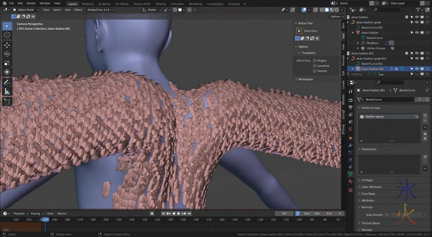Viewport: 432px width, 237px height.
Task: Click the BezierCurve data name field
Action: point(388,99)
